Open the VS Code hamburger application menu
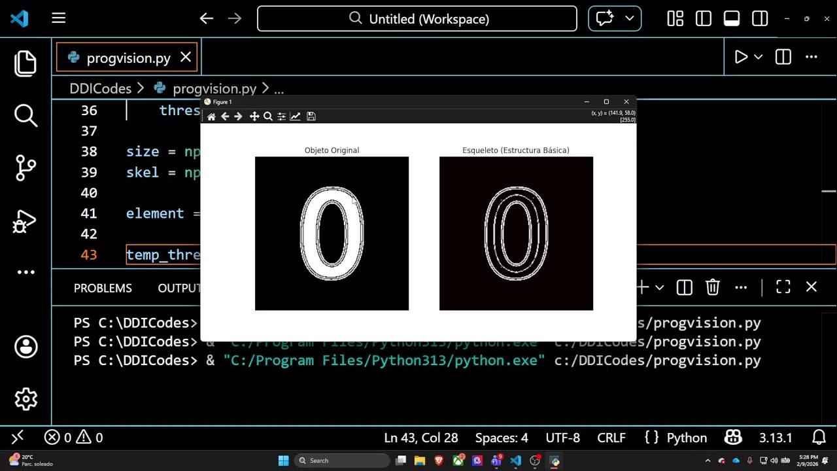 [x=59, y=19]
